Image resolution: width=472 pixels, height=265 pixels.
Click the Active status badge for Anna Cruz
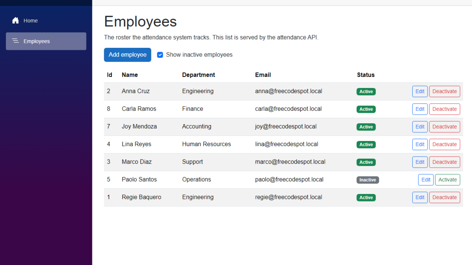pos(366,91)
